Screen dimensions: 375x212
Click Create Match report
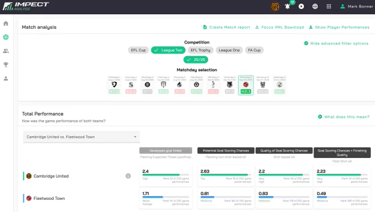(x=227, y=27)
